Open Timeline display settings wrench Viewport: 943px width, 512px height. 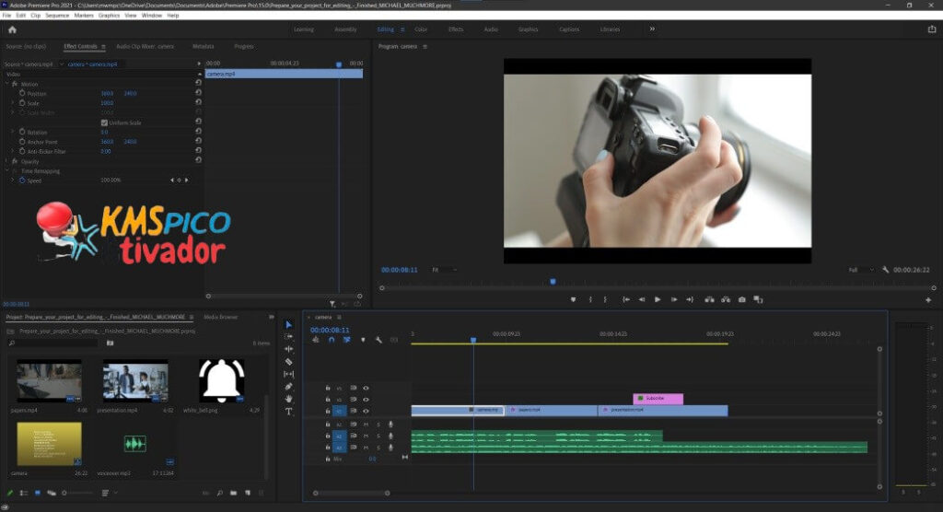point(378,340)
